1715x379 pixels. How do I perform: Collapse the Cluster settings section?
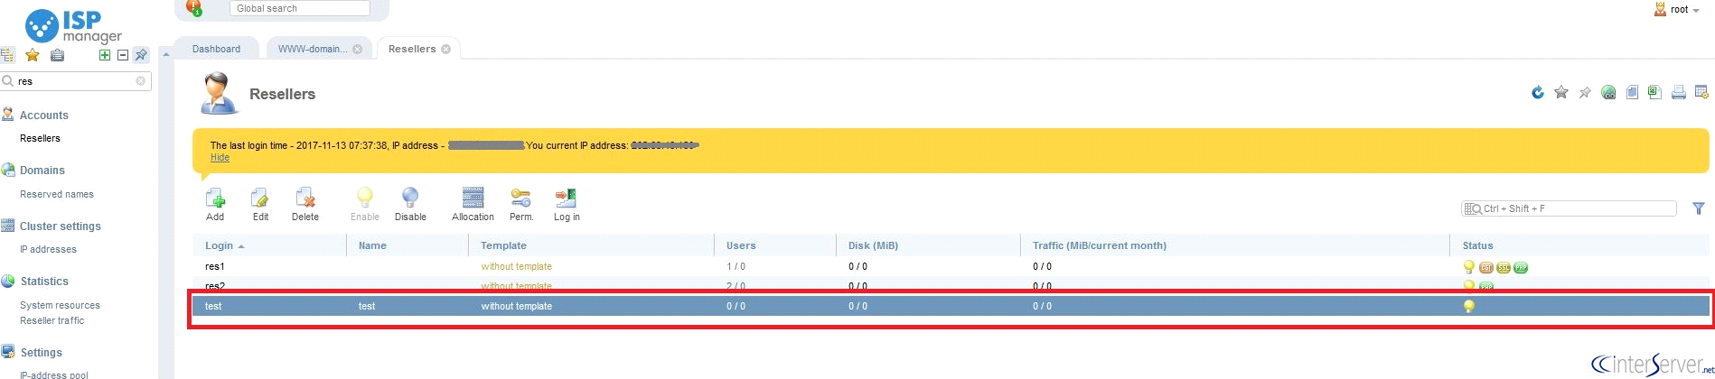60,226
